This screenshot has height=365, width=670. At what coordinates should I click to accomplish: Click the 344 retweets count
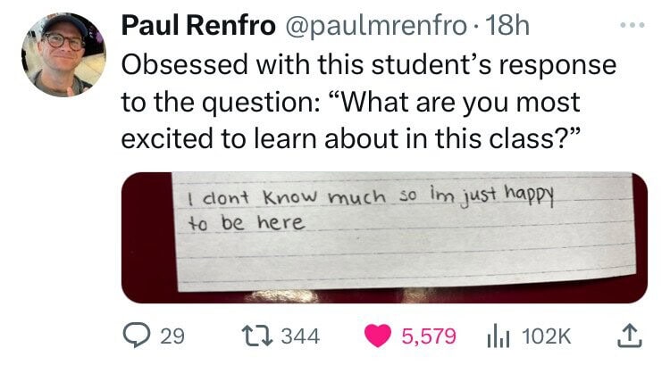[300, 336]
